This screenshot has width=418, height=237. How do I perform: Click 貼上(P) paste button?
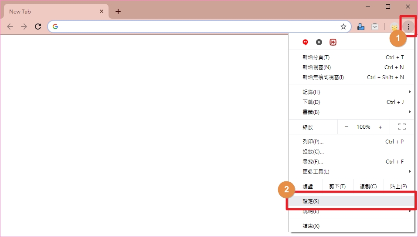coord(398,187)
